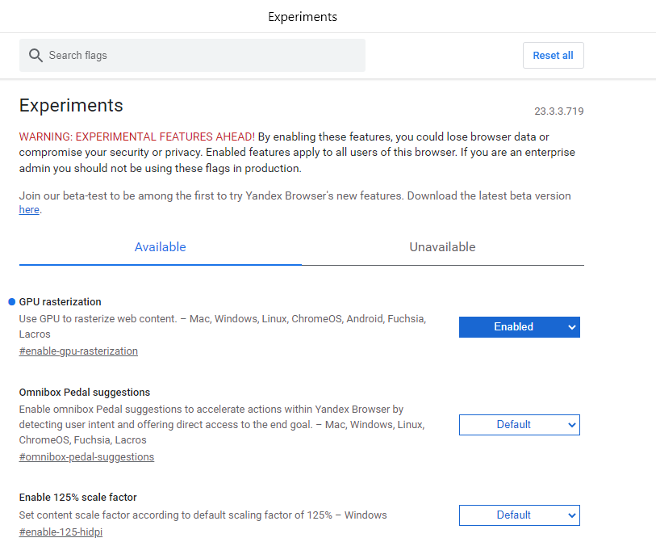
Task: Expand the Omnibox Pedal suggestions Default dropdown
Action: tap(519, 425)
